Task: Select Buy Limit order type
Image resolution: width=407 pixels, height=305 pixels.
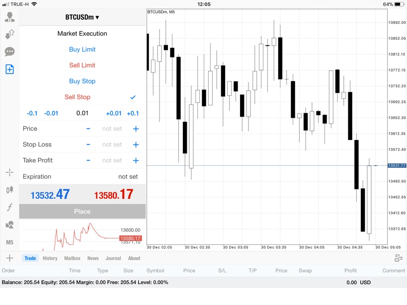Action: [x=82, y=50]
